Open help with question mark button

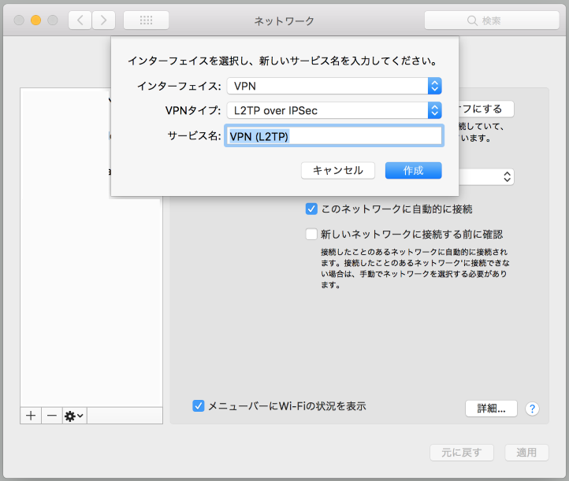(533, 409)
